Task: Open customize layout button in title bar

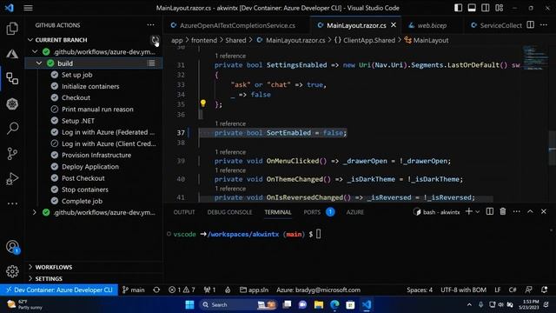Action: (500, 8)
